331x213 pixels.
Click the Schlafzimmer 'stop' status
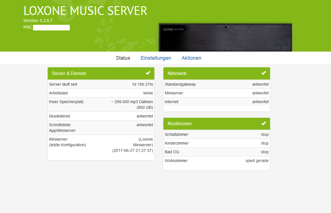[x=265, y=134]
